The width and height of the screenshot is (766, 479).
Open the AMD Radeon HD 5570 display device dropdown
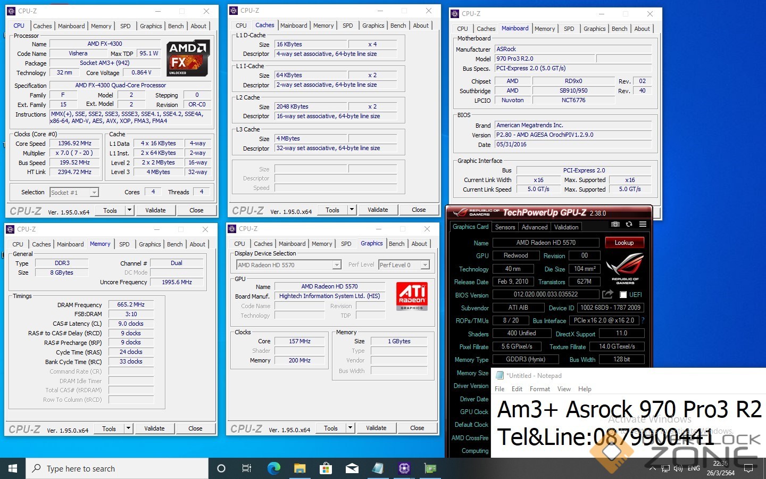[336, 265]
